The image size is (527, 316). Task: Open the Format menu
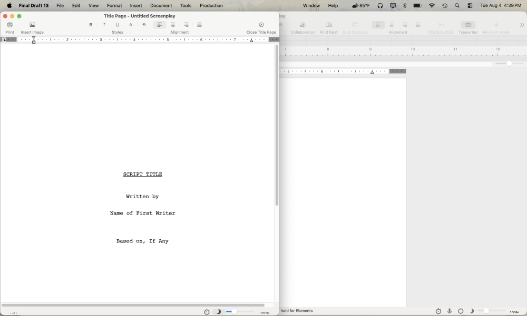114,5
